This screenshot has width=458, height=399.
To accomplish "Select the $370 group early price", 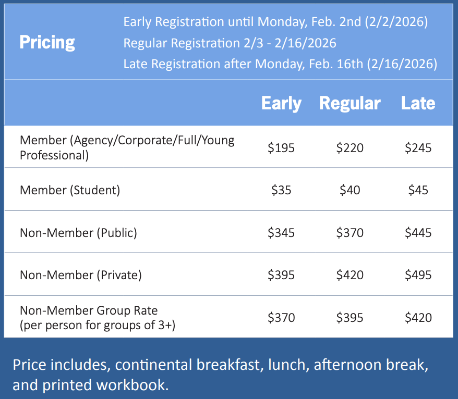I will click(281, 317).
